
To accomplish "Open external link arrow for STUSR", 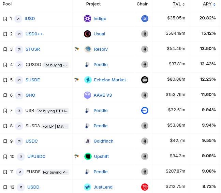I will tap(19, 49).
